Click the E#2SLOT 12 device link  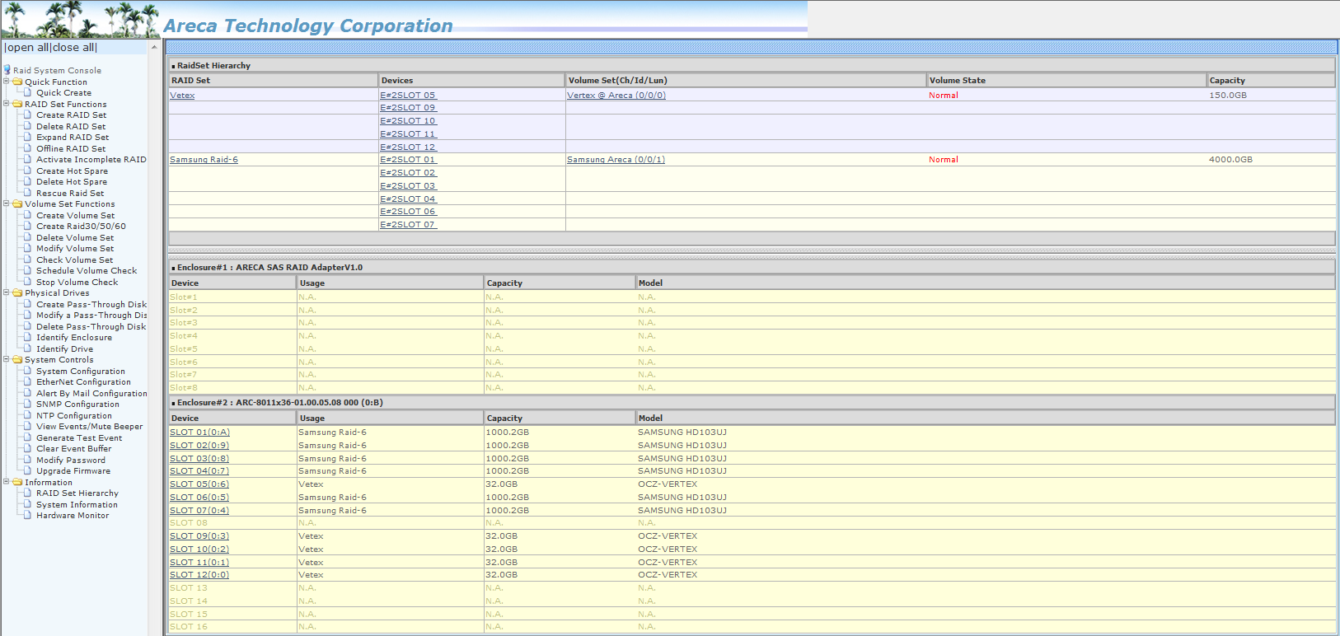[408, 147]
